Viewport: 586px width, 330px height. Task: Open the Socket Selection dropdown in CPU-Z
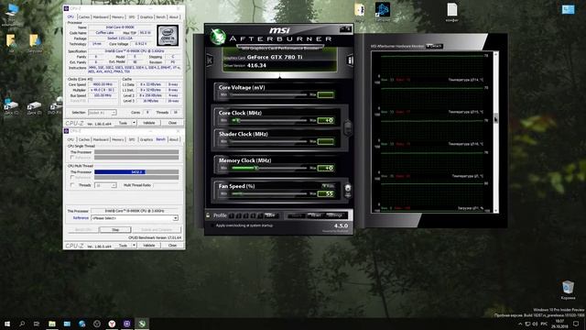(102, 113)
